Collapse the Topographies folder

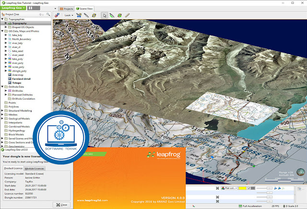pyautogui.click(x=2, y=19)
